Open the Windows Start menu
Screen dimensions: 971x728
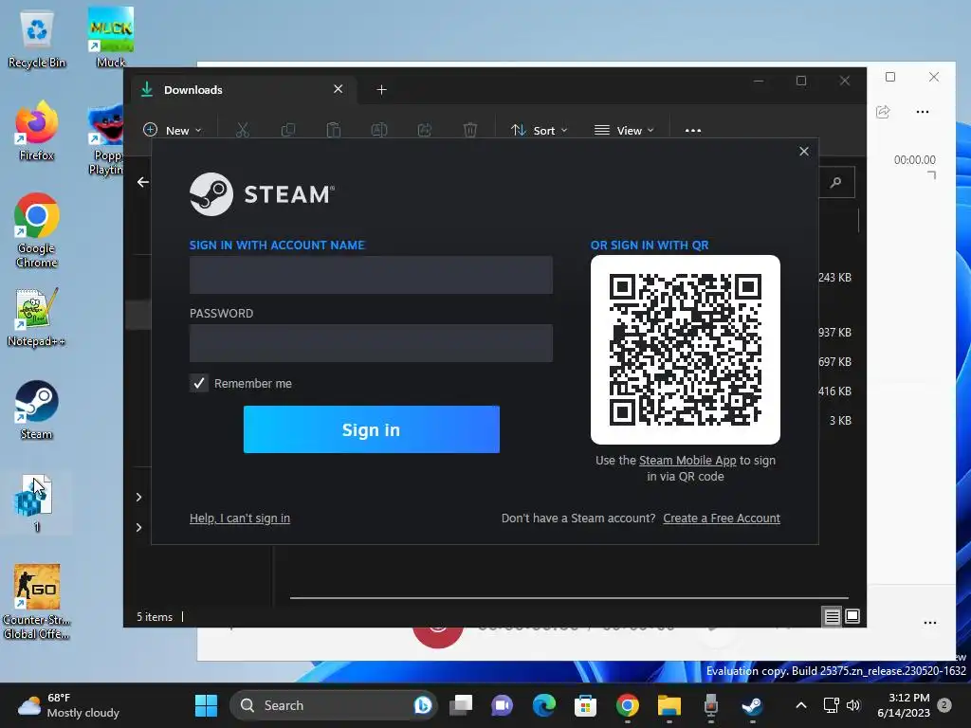(206, 705)
